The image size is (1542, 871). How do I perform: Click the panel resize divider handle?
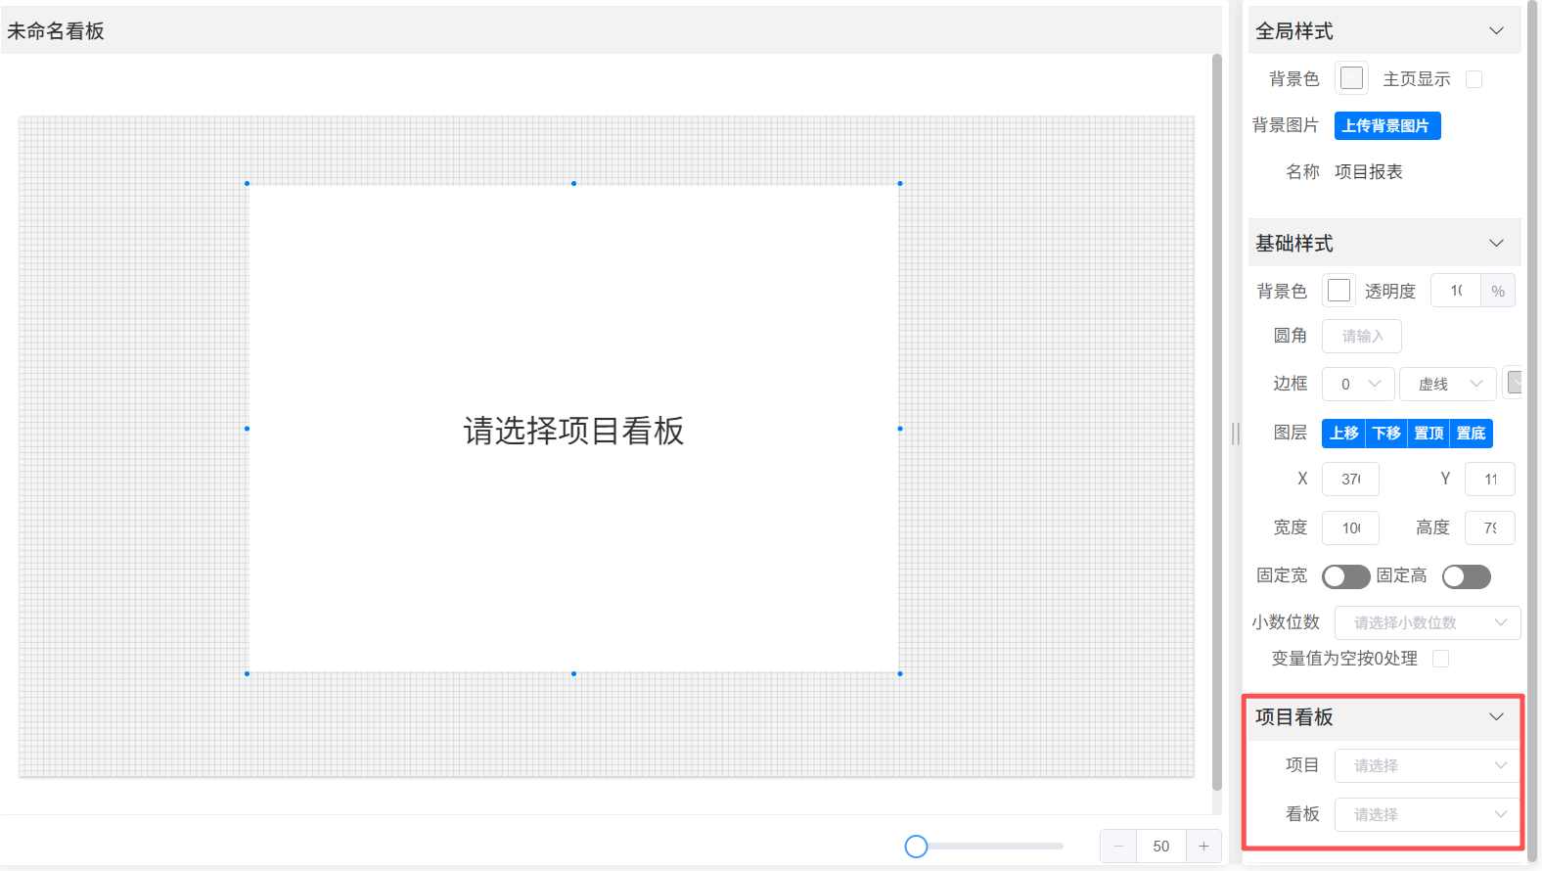pos(1236,434)
